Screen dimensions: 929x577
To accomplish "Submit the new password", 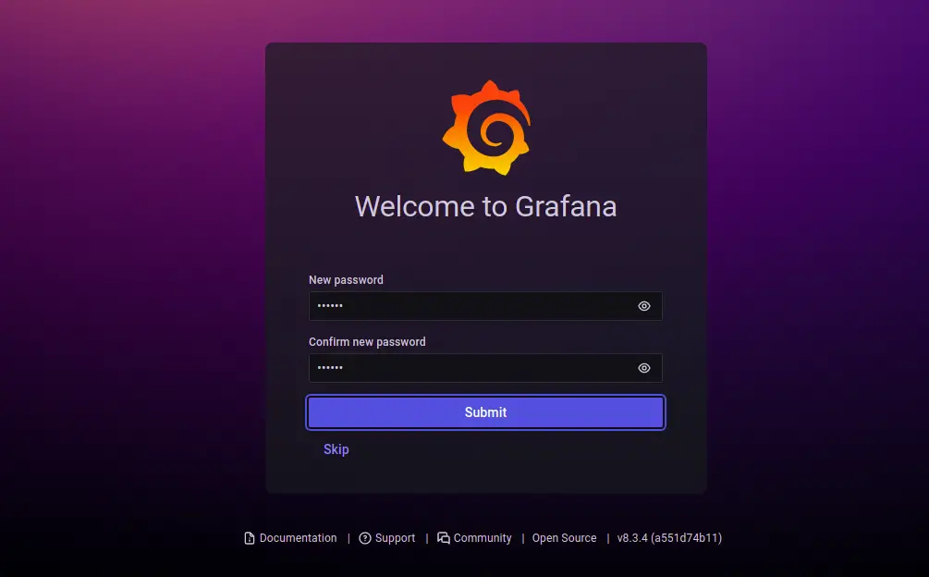I will [x=486, y=412].
